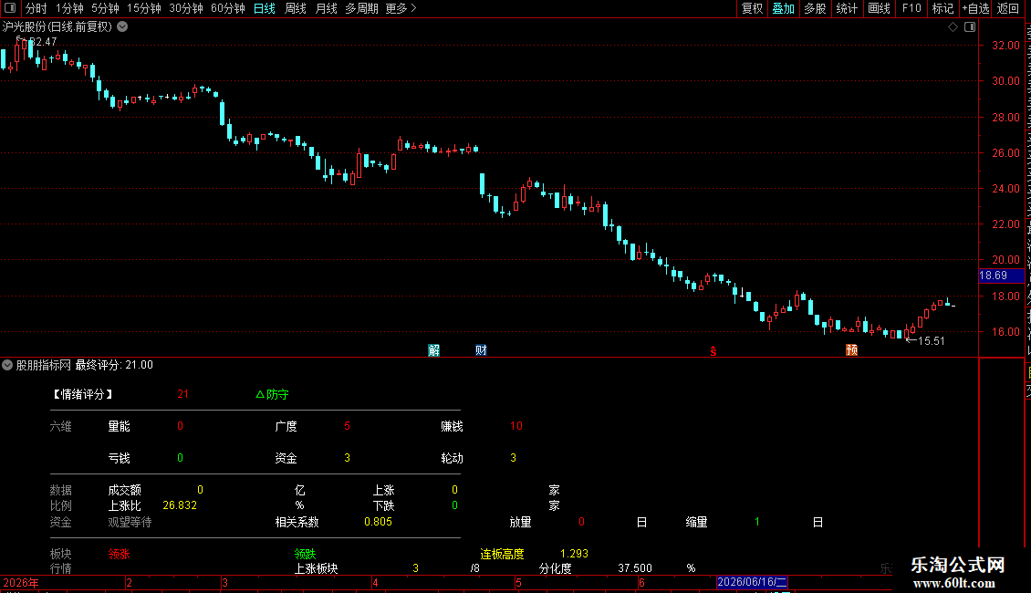Click the green 领跌 label

(x=305, y=554)
